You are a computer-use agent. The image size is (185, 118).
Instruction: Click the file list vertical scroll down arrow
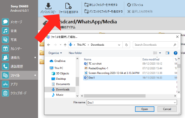point(179,92)
